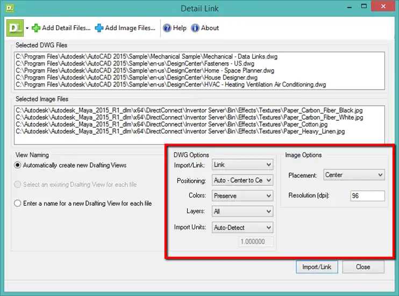The width and height of the screenshot is (399, 296).
Task: Click the blue info About icon
Action: tap(195, 28)
